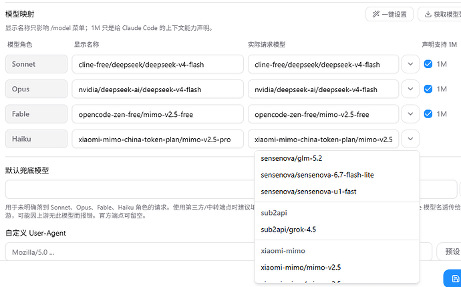Viewport: 461px width, 287px height.
Task: Click the 模型角色 column header
Action: click(19, 45)
